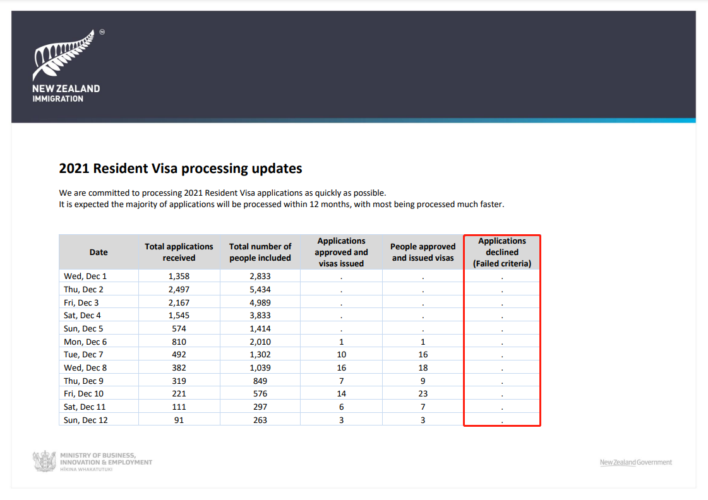708x500 pixels.
Task: Click the 'Date' column header
Action: click(x=99, y=253)
